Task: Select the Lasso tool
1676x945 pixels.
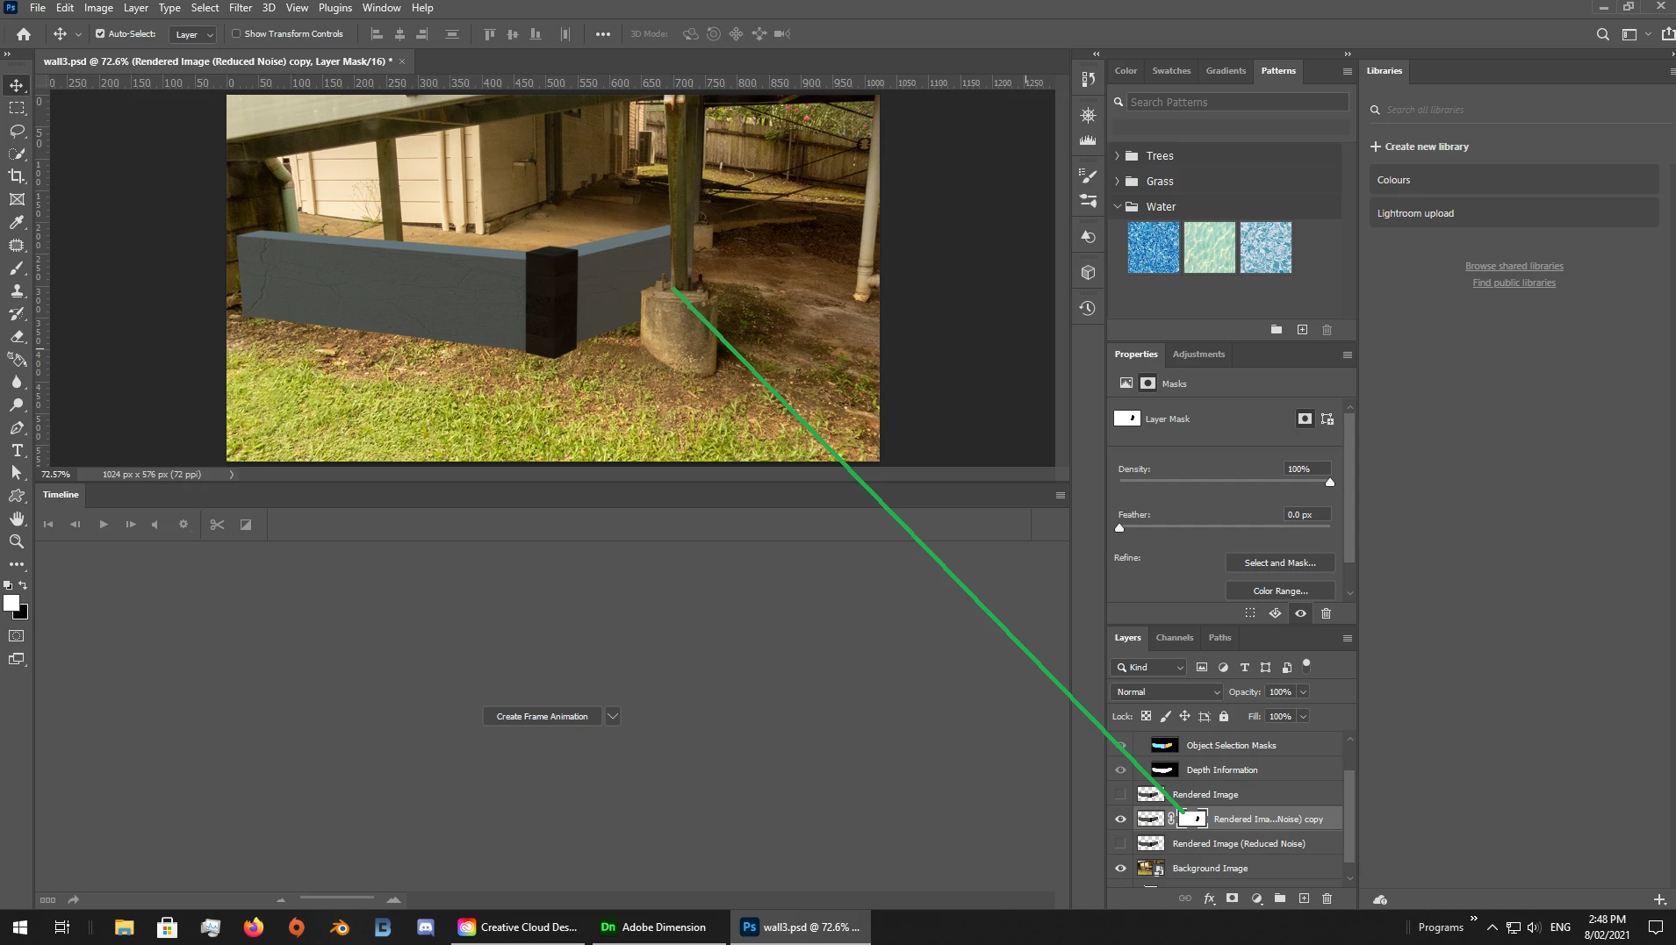Action: point(17,131)
